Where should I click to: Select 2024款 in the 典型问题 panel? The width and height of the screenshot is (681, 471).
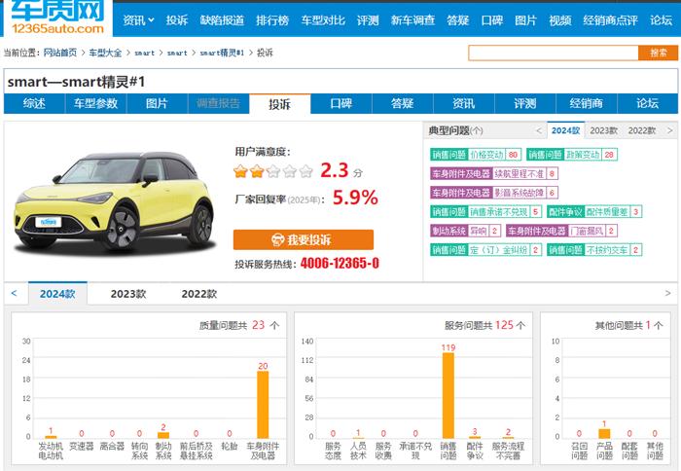pyautogui.click(x=565, y=130)
